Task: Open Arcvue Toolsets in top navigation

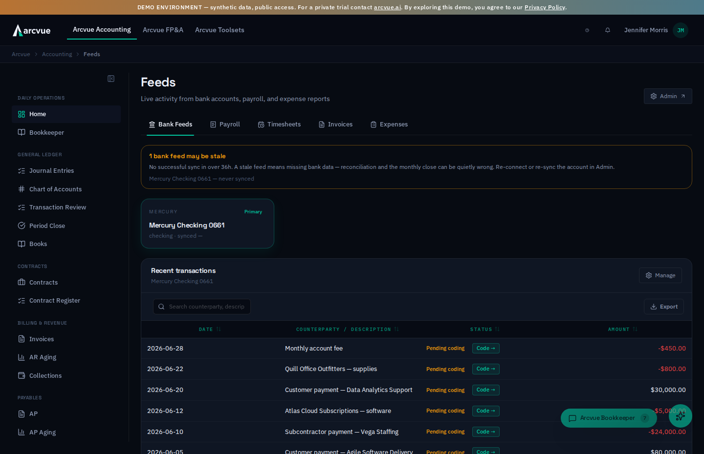Action: [x=220, y=30]
